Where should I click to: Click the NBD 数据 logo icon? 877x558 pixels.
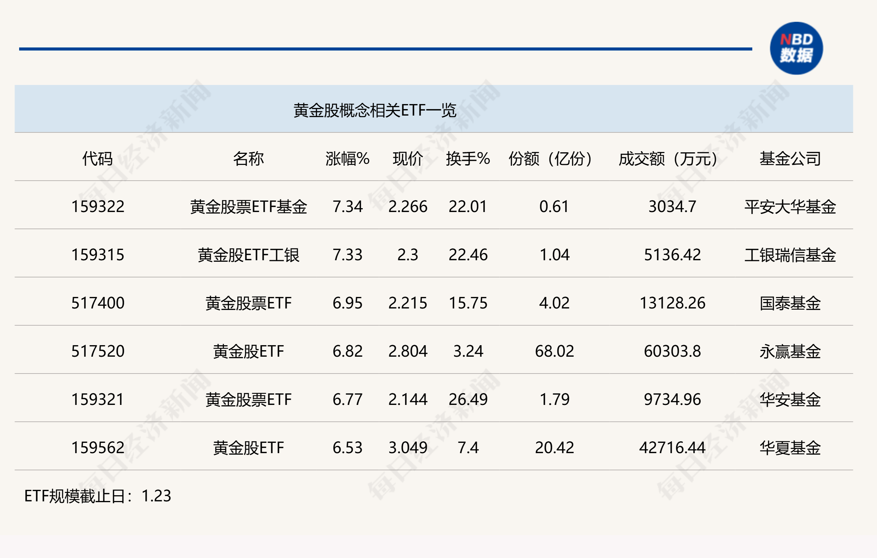[x=796, y=48]
